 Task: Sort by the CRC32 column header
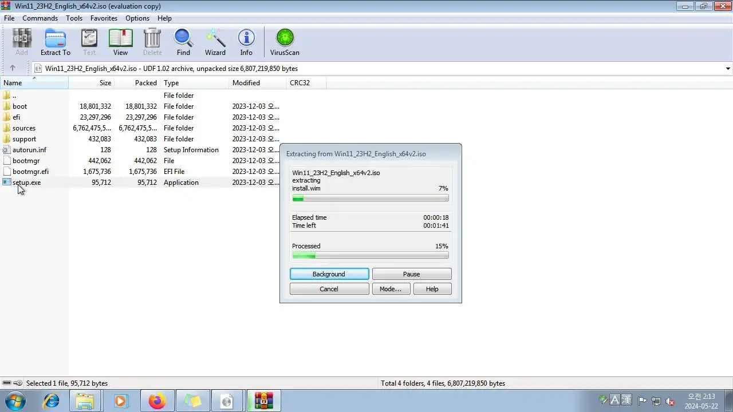306,82
